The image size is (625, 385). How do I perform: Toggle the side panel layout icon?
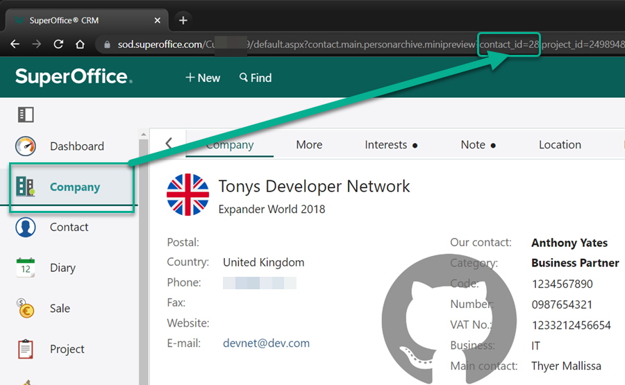[x=26, y=114]
